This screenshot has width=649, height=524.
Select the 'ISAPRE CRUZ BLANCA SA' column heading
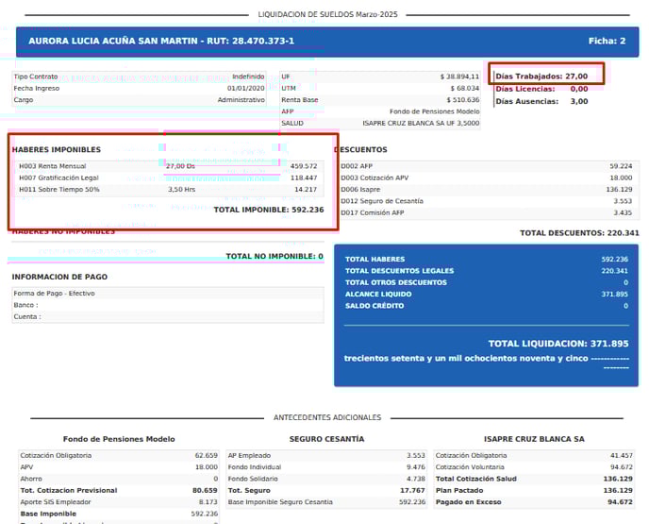(x=534, y=439)
